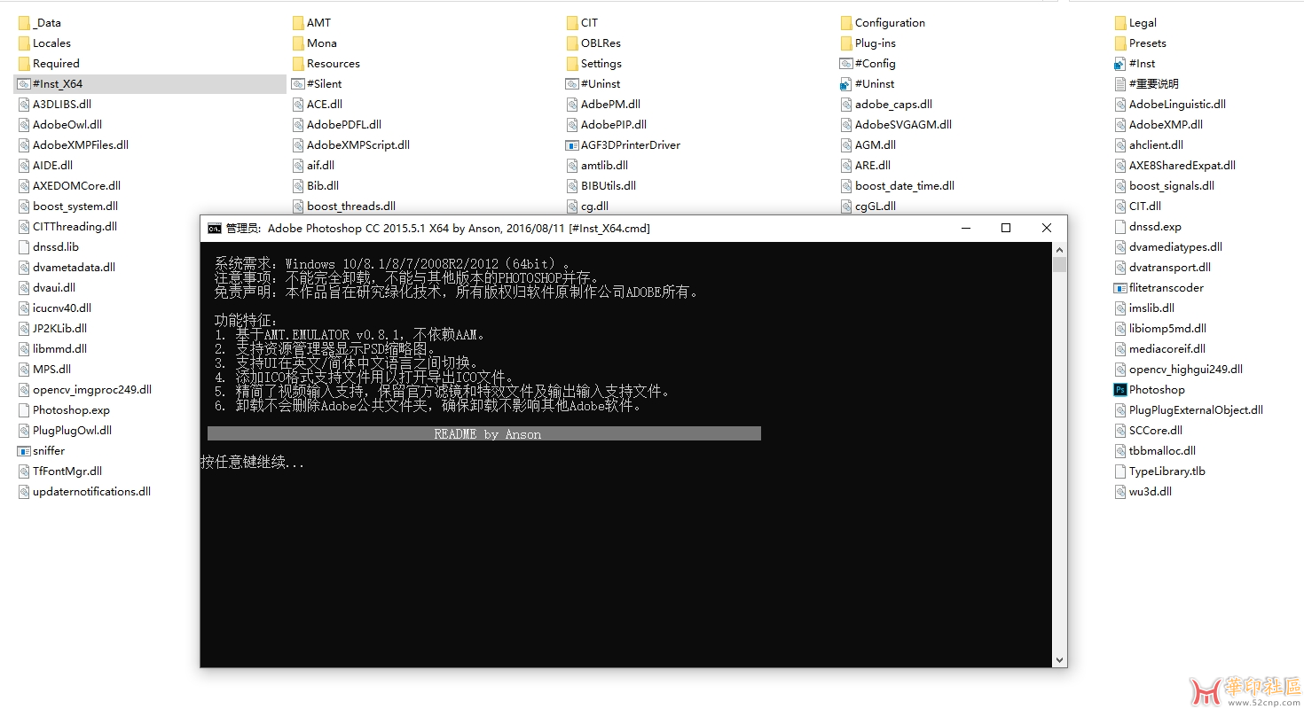1304x709 pixels.
Task: Click the #Inst_X64 command file icon
Action: pyautogui.click(x=24, y=84)
